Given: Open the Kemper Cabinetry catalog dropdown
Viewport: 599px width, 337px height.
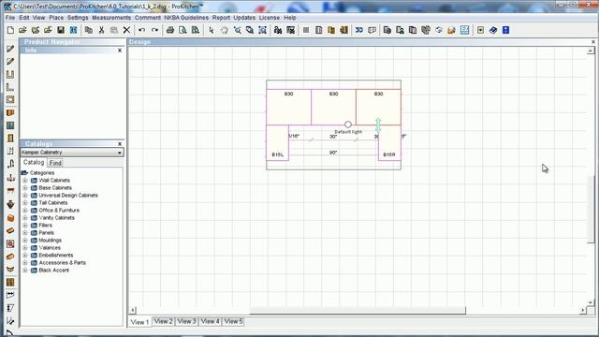Looking at the screenshot, I should point(120,153).
